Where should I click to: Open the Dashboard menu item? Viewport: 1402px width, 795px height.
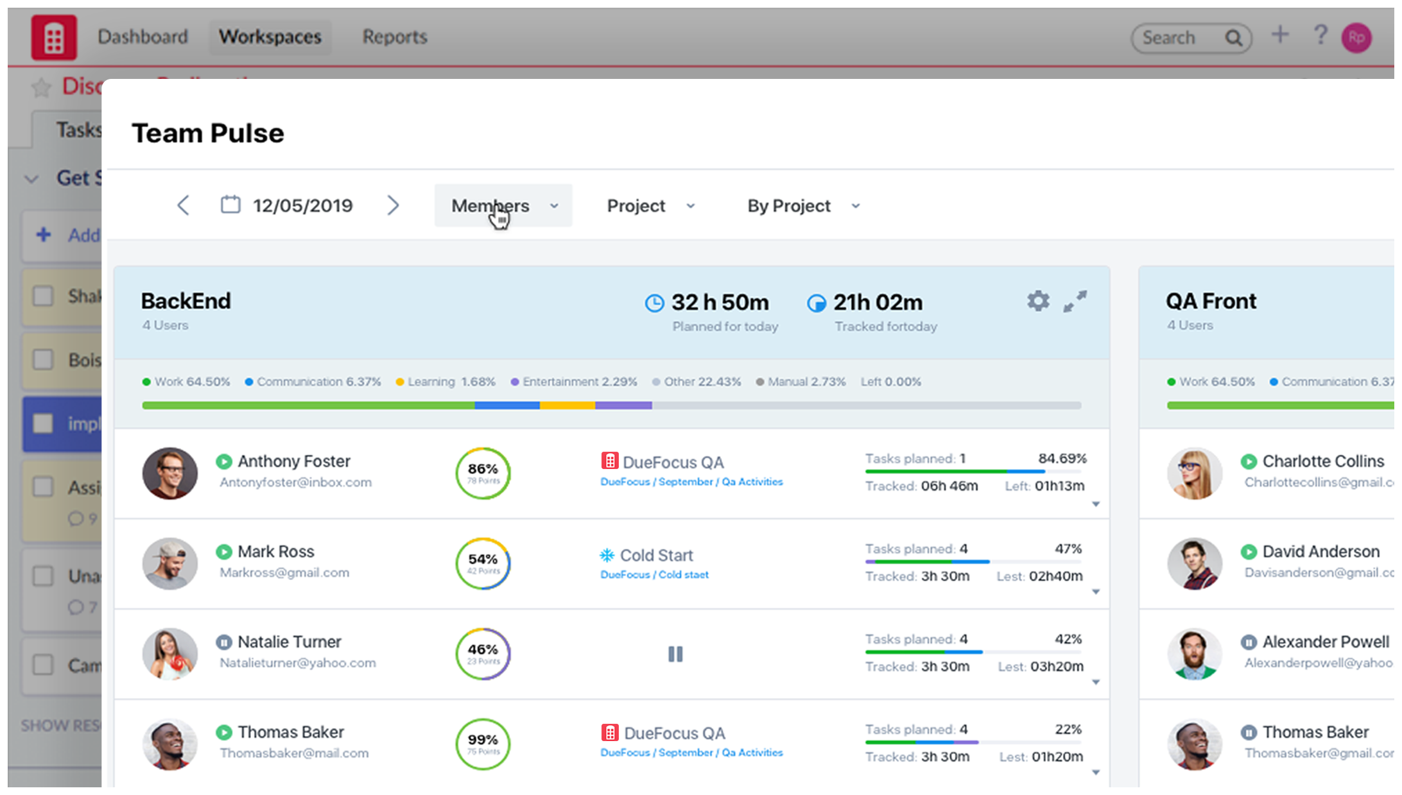click(143, 37)
